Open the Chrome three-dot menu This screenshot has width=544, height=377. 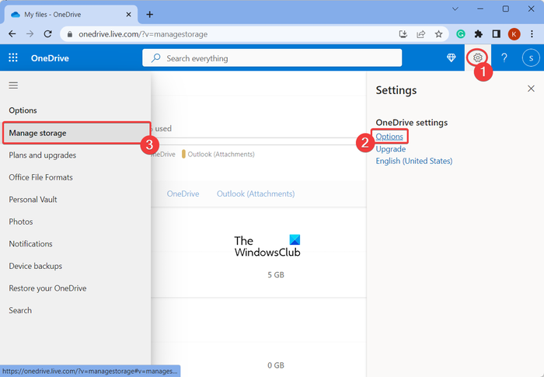(532, 34)
